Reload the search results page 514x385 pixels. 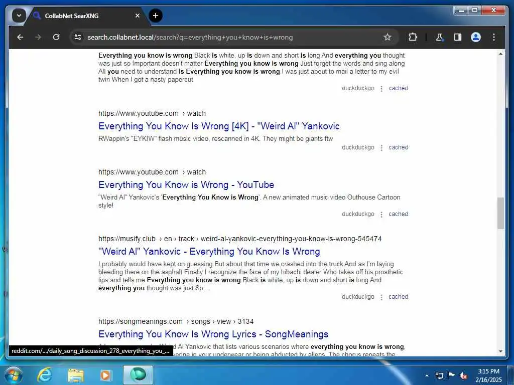coord(56,37)
